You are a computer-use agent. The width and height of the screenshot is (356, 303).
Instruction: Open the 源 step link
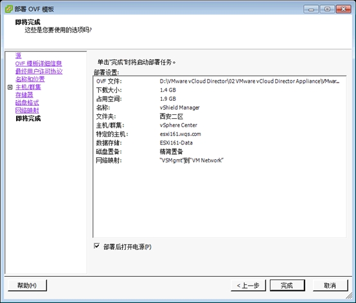tap(18, 56)
